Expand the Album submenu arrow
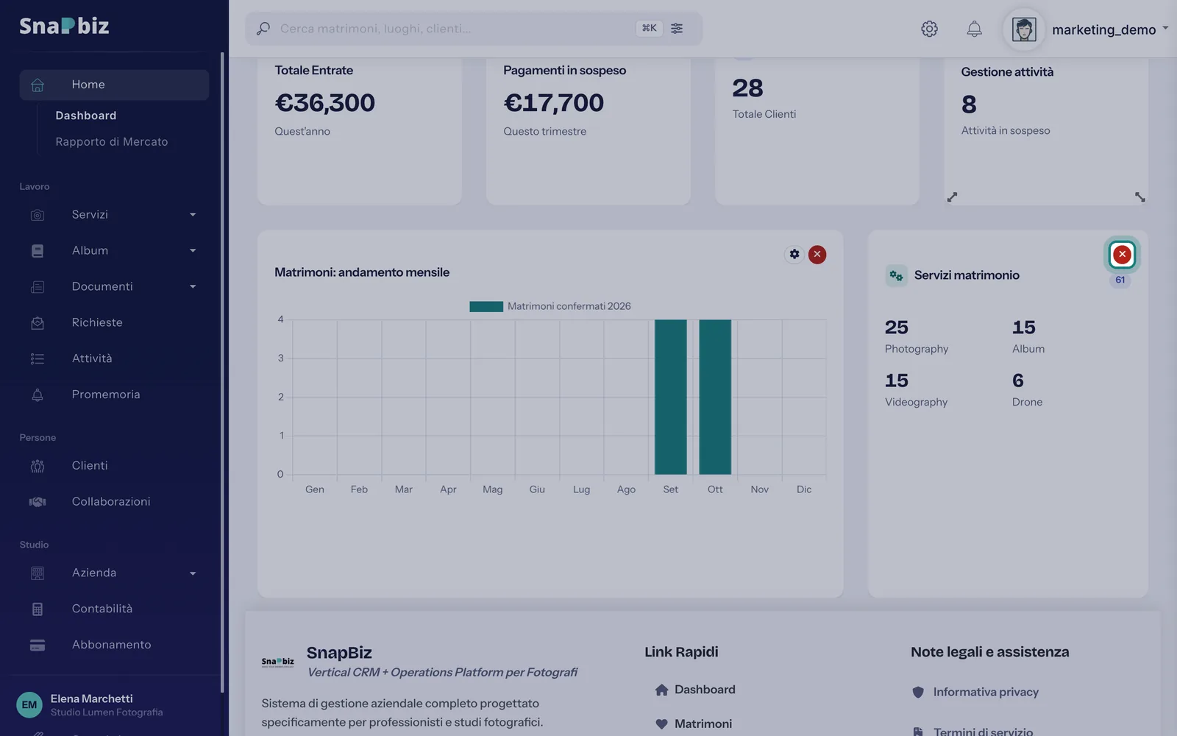 193,251
